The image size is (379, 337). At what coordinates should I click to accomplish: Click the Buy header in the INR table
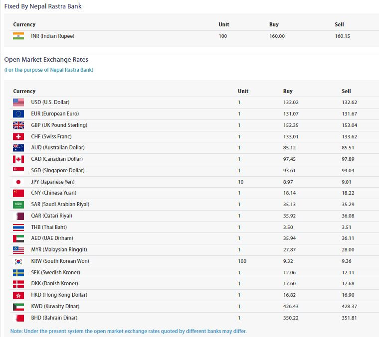click(274, 25)
